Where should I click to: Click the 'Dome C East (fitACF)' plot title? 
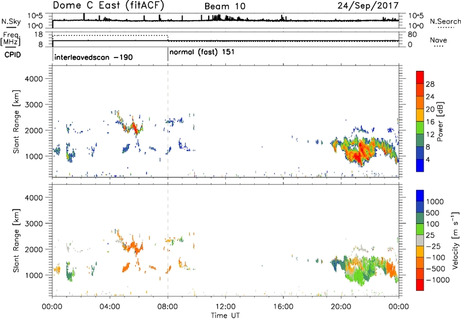pyautogui.click(x=108, y=5)
